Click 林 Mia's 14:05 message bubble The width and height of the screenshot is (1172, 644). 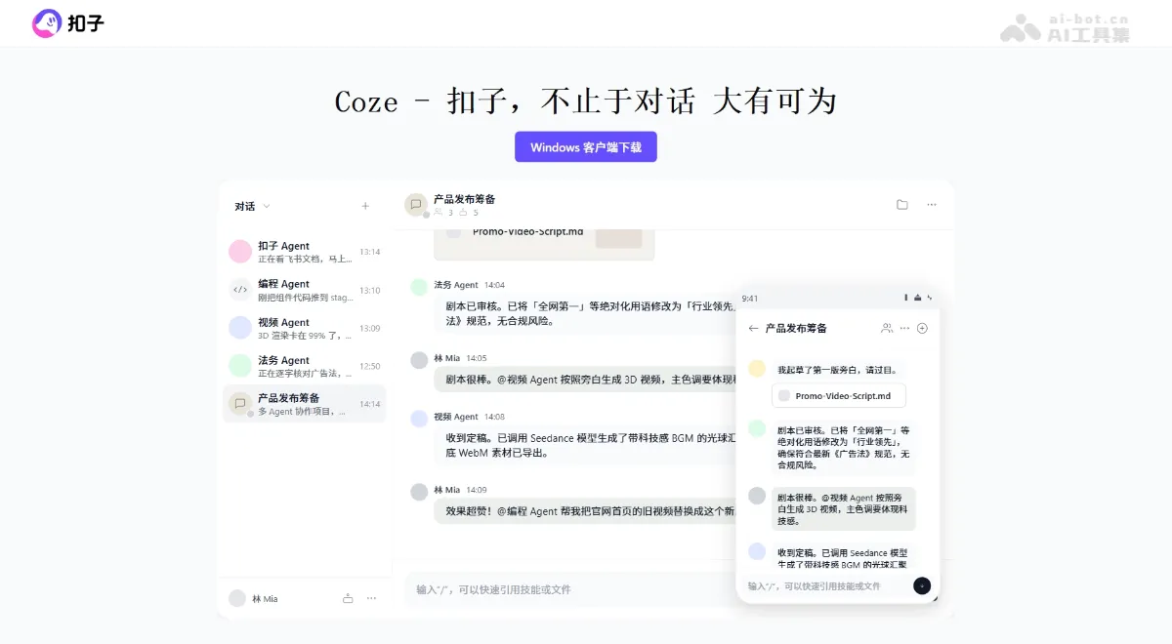[x=584, y=380]
